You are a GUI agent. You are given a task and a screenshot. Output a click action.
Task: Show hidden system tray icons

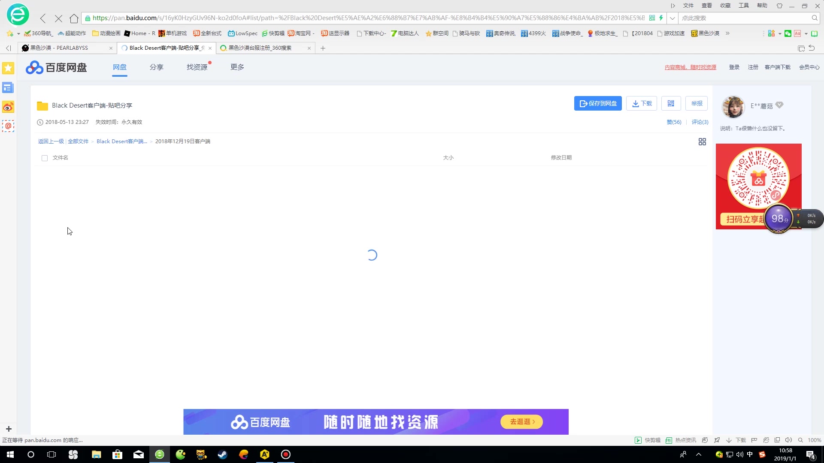tap(699, 454)
